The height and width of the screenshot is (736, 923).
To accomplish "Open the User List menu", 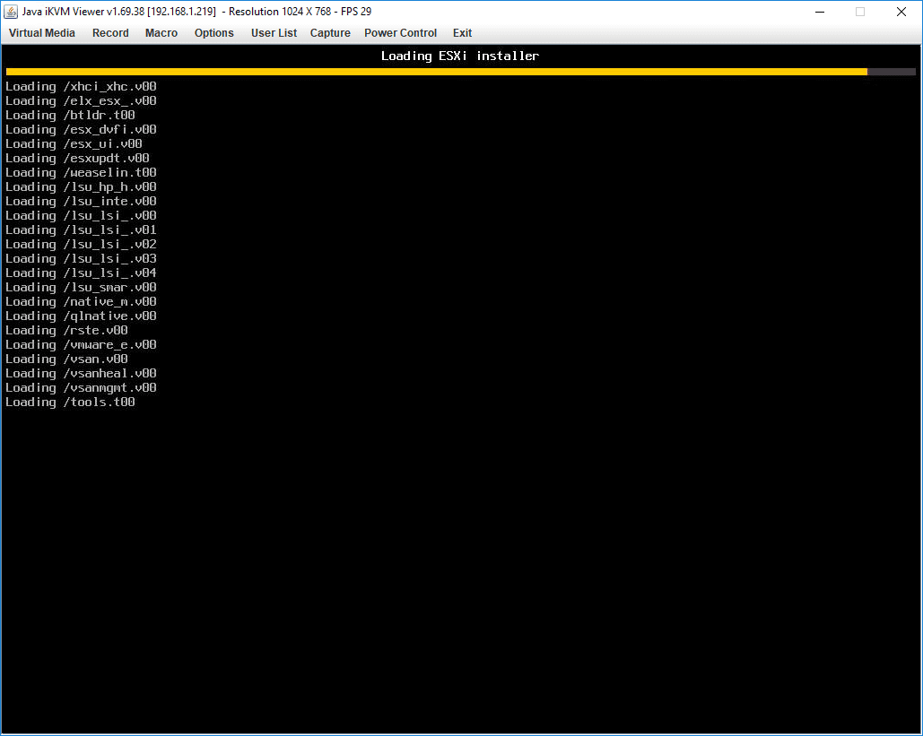I will click(x=274, y=33).
